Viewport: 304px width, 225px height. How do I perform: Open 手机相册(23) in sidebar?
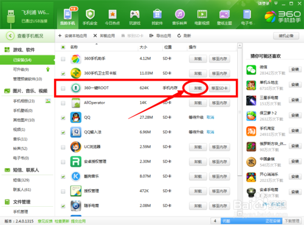pos(24,101)
